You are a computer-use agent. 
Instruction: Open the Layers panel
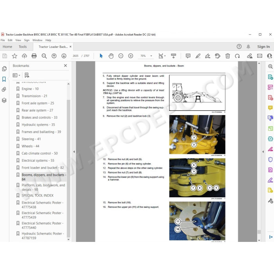click(x=4, y=100)
